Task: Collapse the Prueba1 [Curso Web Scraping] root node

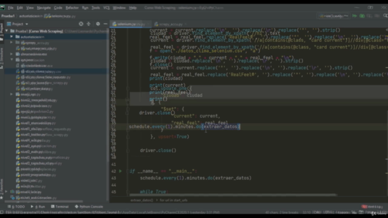Action: pyautogui.click(x=7, y=31)
